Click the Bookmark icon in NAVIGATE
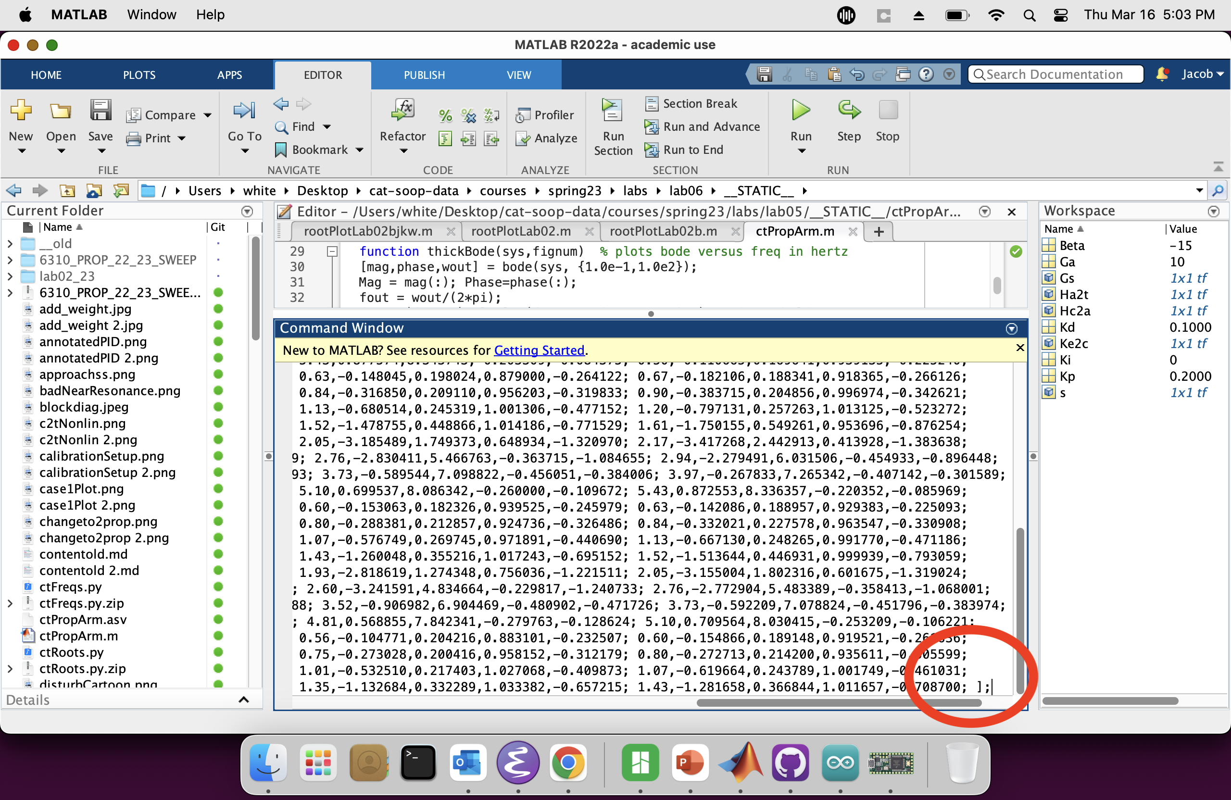1231x800 pixels. [281, 150]
